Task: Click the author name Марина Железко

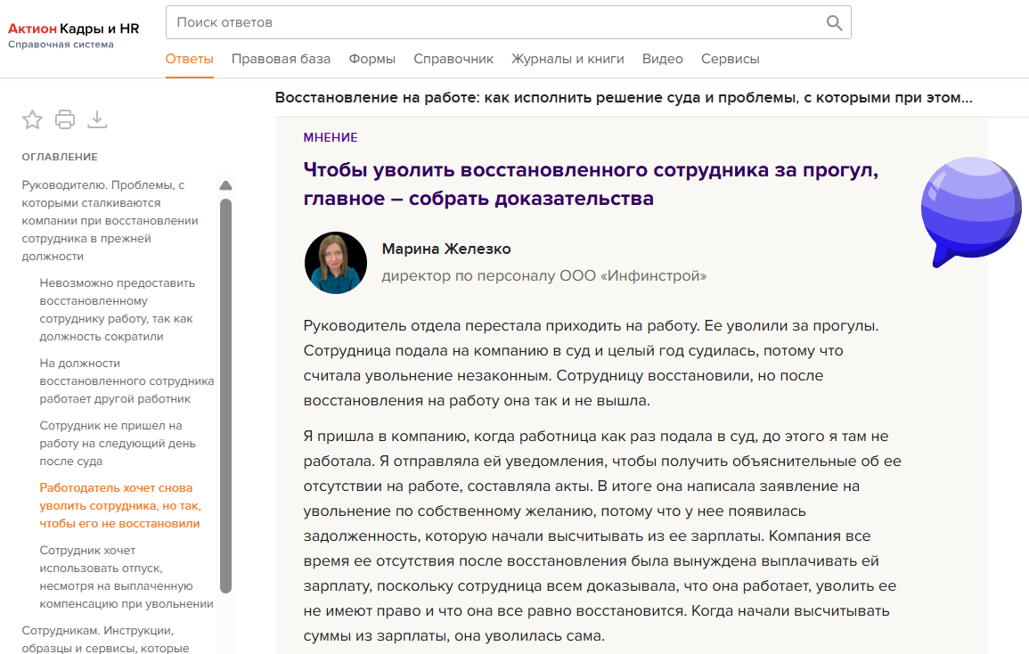Action: point(446,249)
